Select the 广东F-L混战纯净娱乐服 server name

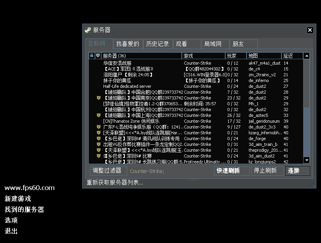click(143, 127)
